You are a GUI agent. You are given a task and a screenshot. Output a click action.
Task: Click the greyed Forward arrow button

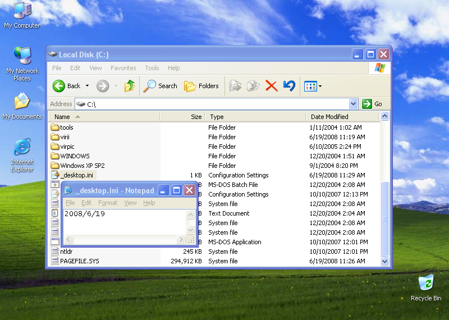(103, 86)
